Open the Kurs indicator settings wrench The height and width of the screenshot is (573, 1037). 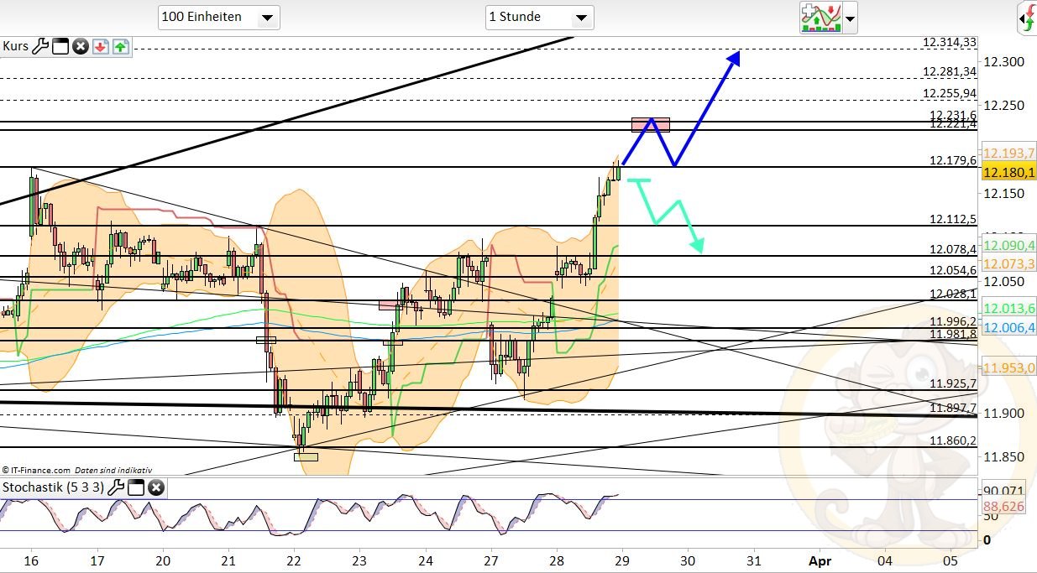40,46
